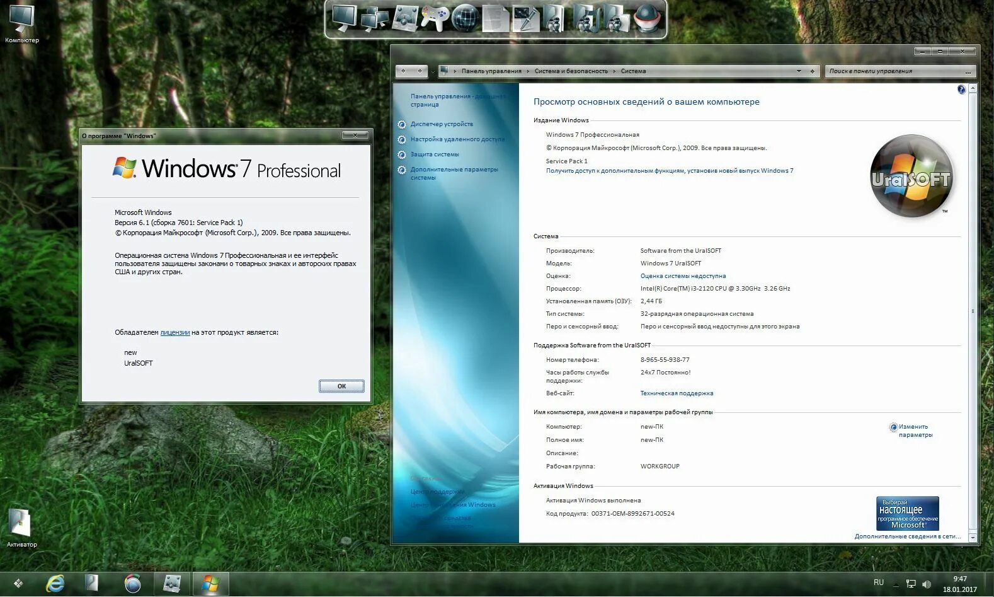Select the Система и безопасность breadcrumb
This screenshot has width=994, height=597.
coord(571,71)
